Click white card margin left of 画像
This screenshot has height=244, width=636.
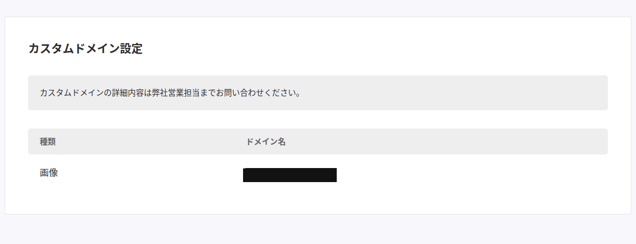(x=17, y=173)
